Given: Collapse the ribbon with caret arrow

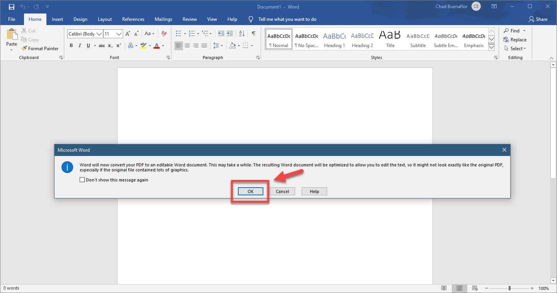Looking at the screenshot, I should (x=551, y=58).
